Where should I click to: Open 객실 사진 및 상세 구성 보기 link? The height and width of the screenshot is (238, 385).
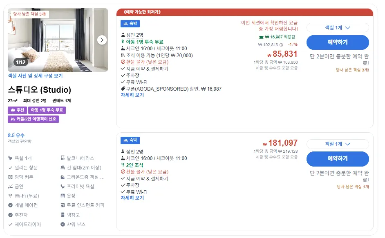[x=35, y=76]
